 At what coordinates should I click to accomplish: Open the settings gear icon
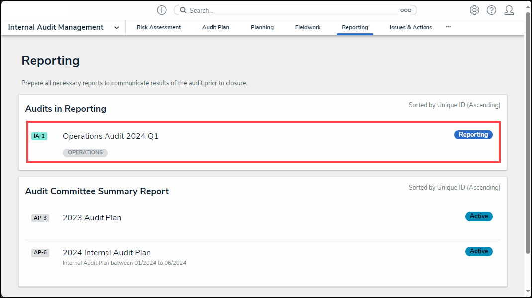tap(474, 10)
